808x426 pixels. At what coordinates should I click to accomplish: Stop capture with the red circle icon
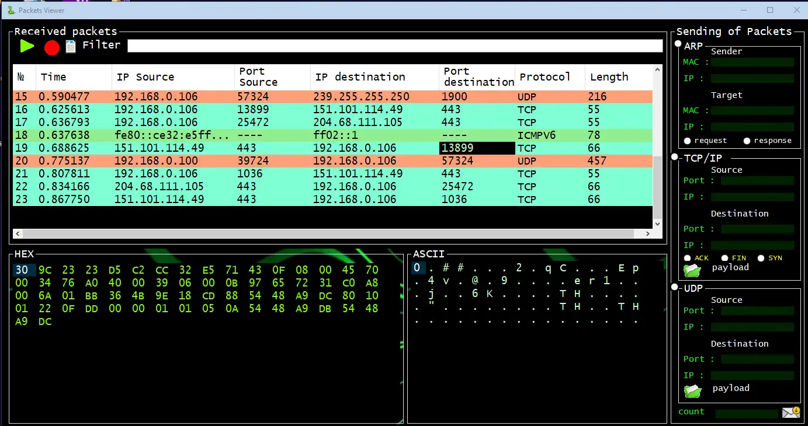[x=52, y=48]
